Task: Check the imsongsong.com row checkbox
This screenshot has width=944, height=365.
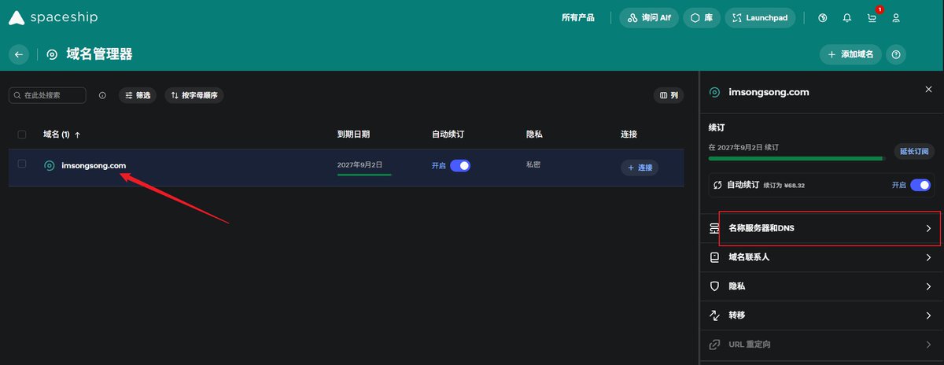Action: (x=22, y=164)
